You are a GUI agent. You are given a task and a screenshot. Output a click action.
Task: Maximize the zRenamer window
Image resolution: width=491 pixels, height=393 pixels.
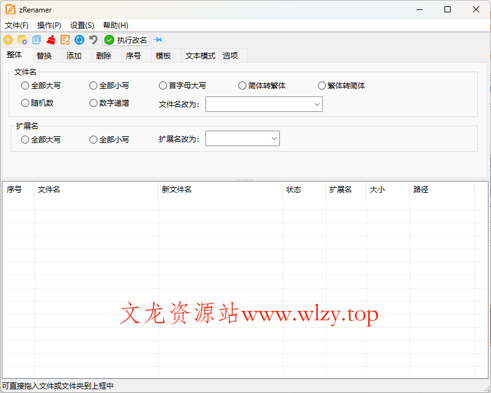(x=448, y=9)
